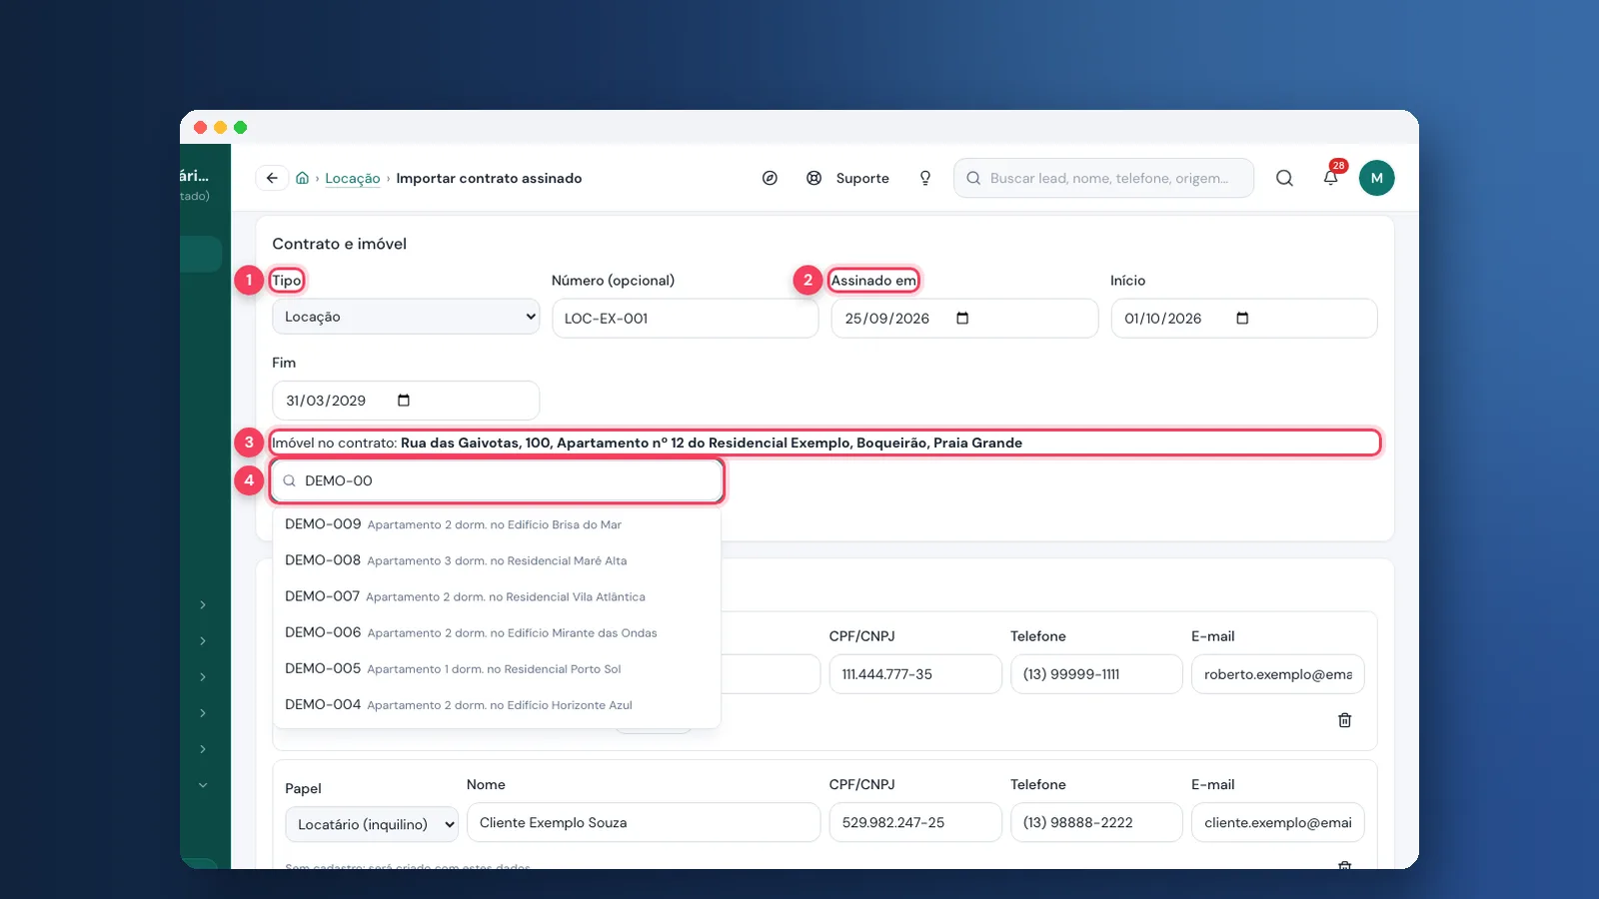Click the Nome field Cliente Exemplo Souza
1599x899 pixels.
coord(644,823)
